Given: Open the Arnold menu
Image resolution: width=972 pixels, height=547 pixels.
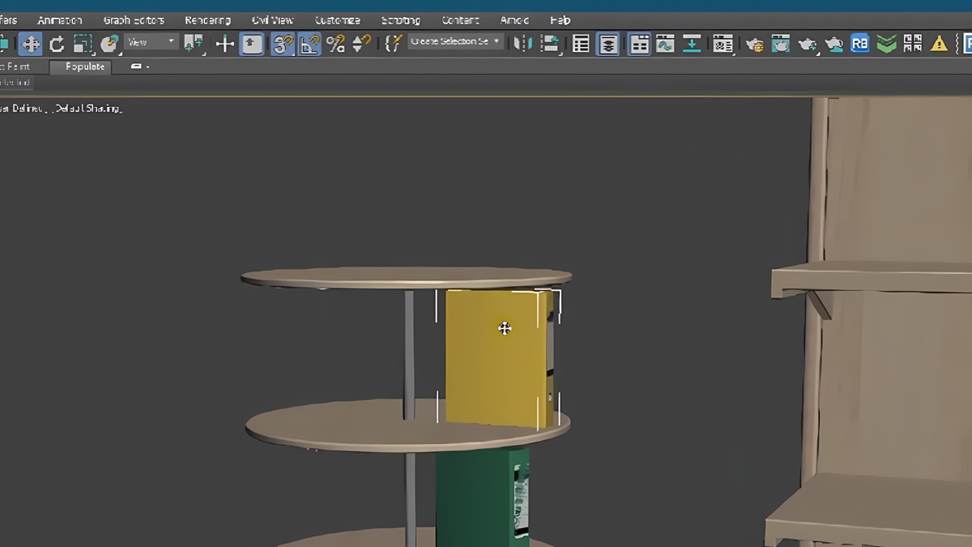Looking at the screenshot, I should (x=514, y=19).
